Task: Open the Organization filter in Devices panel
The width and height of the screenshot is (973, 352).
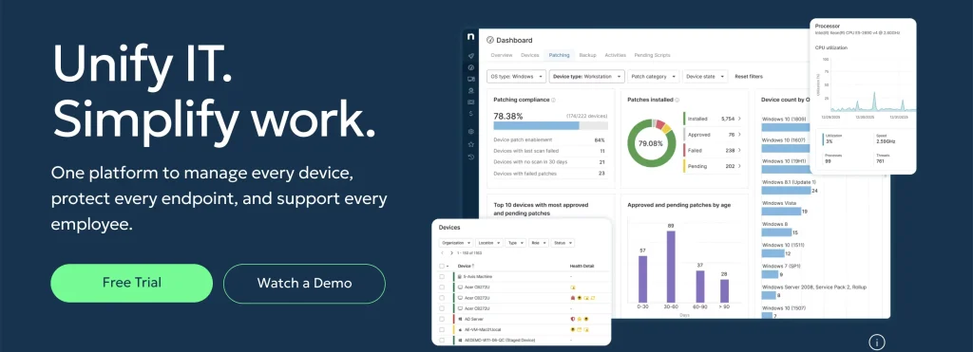Action: [456, 243]
